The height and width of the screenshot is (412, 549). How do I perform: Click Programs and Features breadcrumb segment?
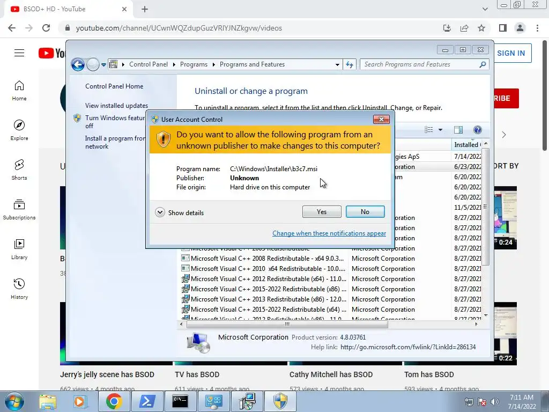click(252, 64)
